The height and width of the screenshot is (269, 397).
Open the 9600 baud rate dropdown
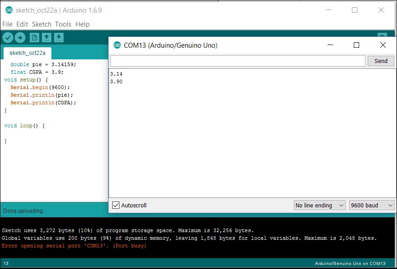372,205
